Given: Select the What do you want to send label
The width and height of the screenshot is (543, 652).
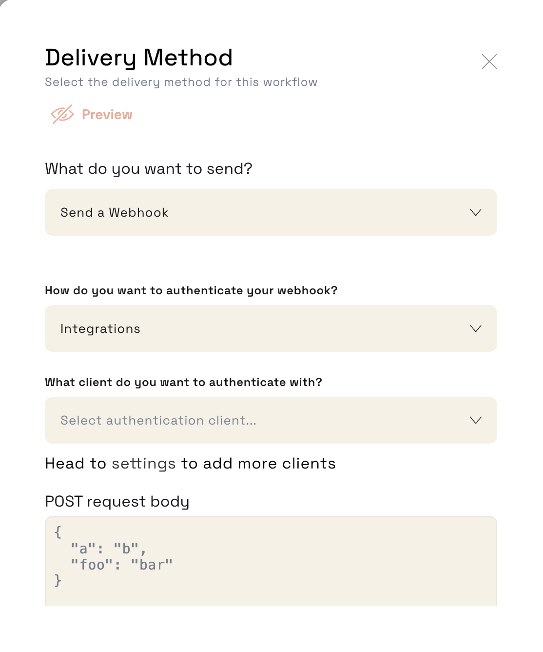Looking at the screenshot, I should (x=149, y=169).
